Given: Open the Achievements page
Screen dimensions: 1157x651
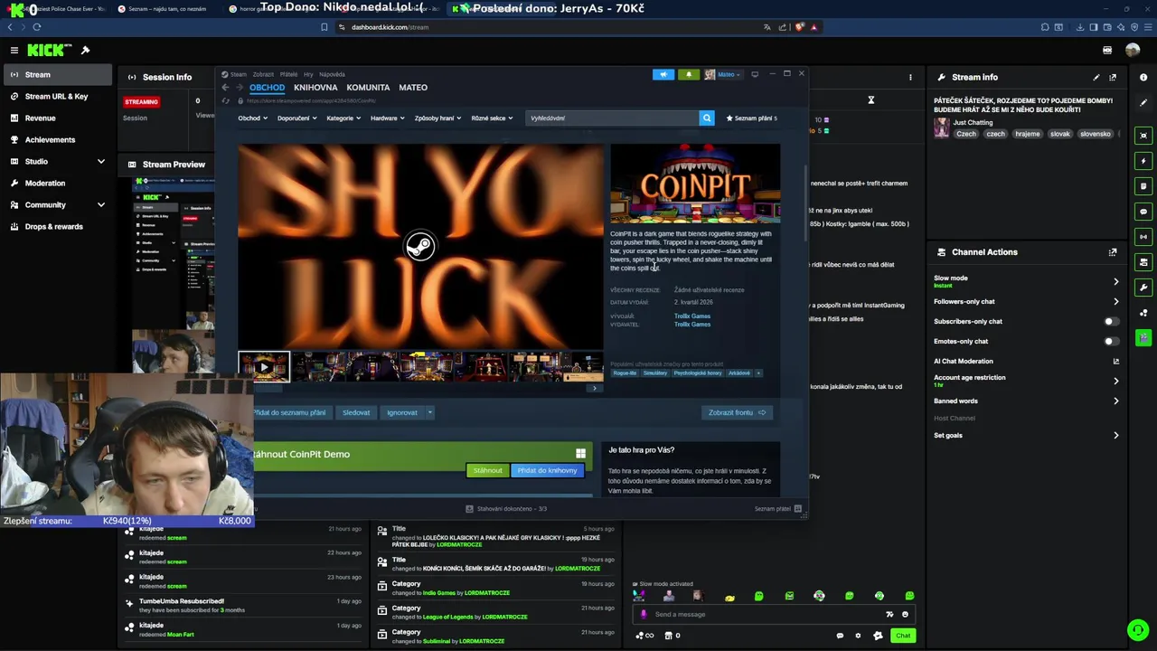Looking at the screenshot, I should tap(58, 139).
